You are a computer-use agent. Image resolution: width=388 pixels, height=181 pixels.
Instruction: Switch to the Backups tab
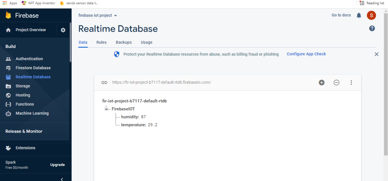tap(124, 42)
